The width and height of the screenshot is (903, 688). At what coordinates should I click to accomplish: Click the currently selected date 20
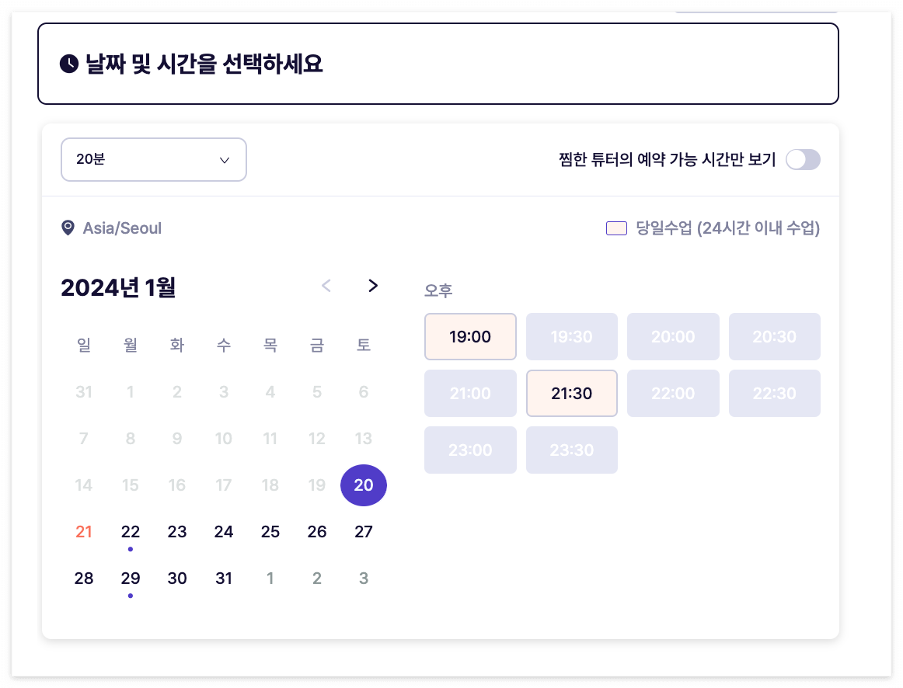[x=364, y=485]
